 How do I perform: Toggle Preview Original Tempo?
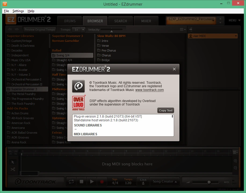coord(40,30)
